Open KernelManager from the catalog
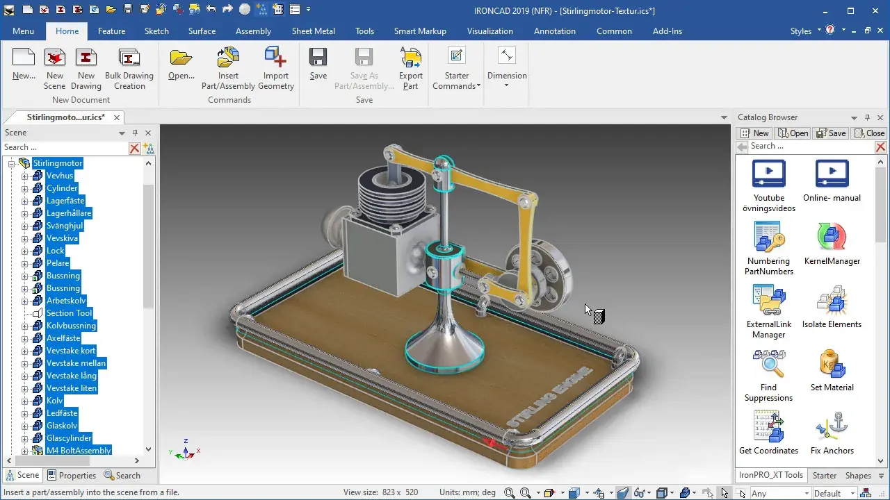Viewport: 890px width, 500px height. (832, 244)
